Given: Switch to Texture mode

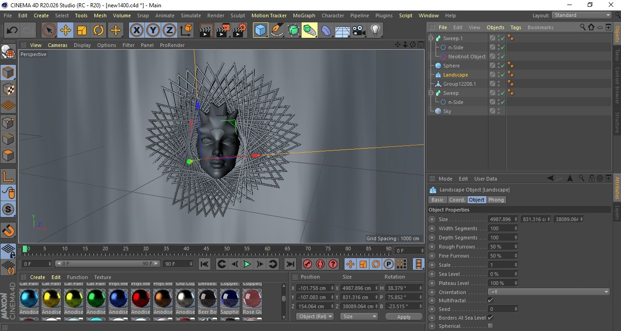Looking at the screenshot, I should (9, 89).
